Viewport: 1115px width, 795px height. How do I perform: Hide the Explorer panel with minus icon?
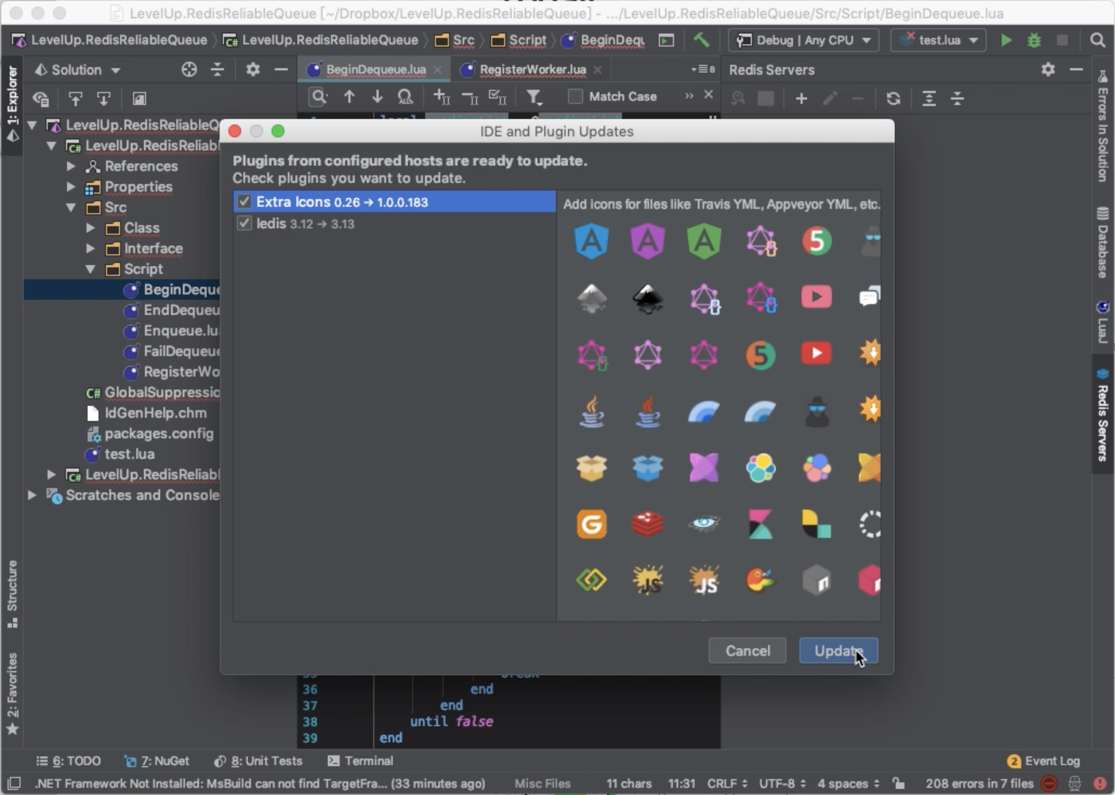pyautogui.click(x=281, y=69)
